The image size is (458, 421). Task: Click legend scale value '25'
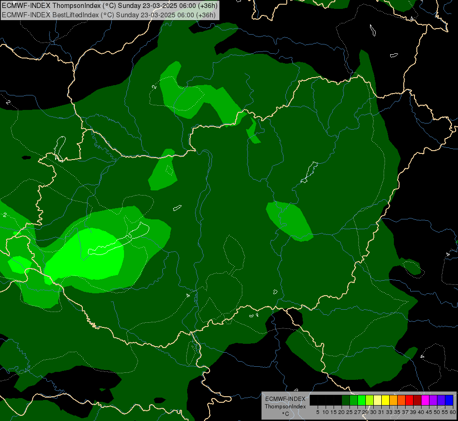349,412
